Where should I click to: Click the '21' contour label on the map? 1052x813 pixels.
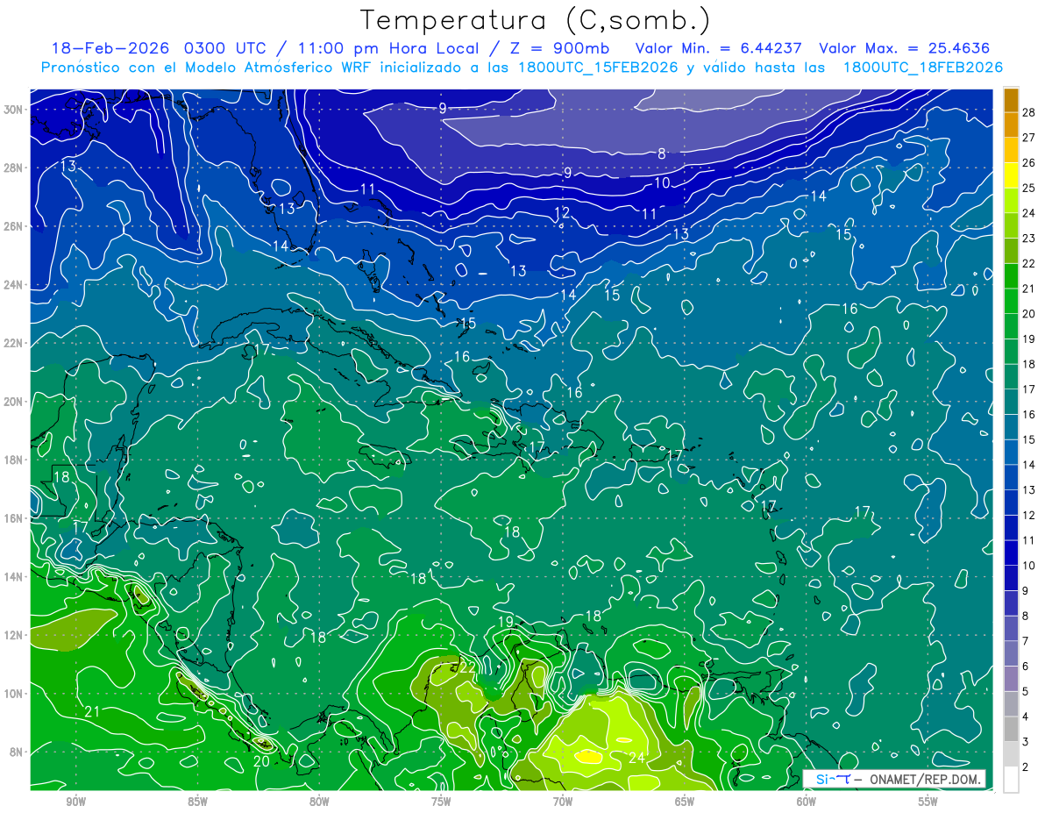(x=92, y=712)
